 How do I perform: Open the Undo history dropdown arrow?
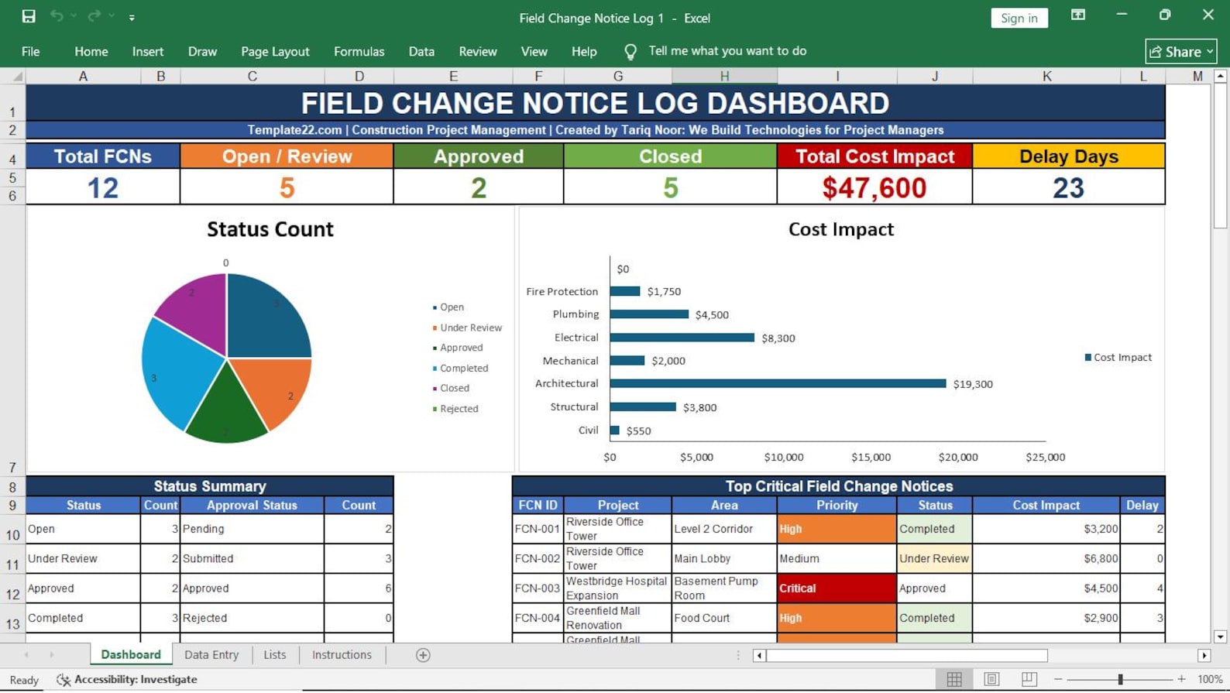point(74,16)
